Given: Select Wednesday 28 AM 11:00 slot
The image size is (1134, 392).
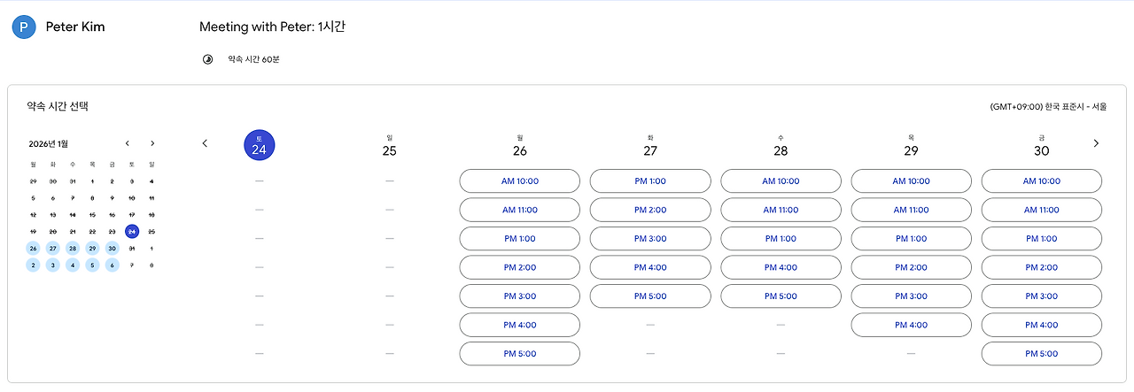Looking at the screenshot, I should 781,210.
